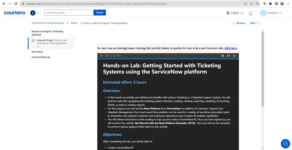Go back using browser back arrow

coord(4,4)
